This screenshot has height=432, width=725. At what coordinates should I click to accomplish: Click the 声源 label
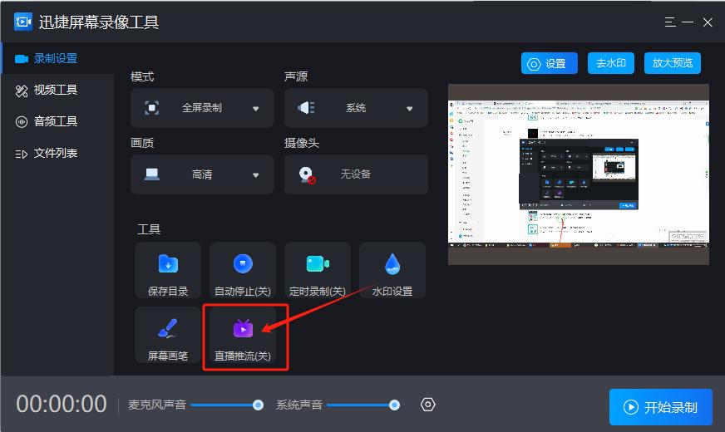(x=296, y=76)
